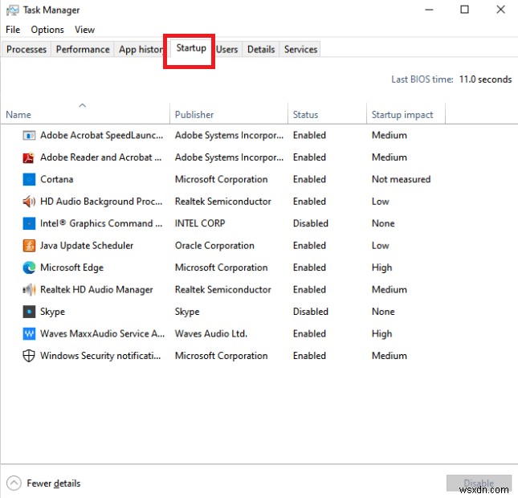Image resolution: width=518 pixels, height=498 pixels.
Task: Click Disabled status in the Skype row
Action: coord(310,312)
